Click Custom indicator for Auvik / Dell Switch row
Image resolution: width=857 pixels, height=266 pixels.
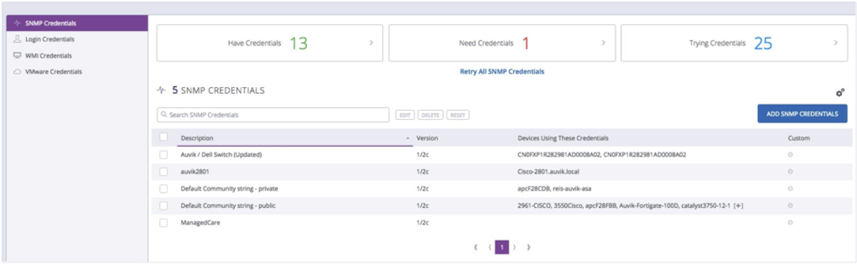pos(791,155)
